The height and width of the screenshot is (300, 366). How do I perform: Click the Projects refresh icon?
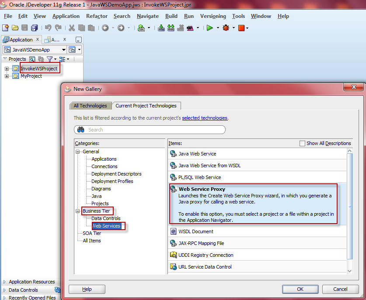[x=41, y=59]
